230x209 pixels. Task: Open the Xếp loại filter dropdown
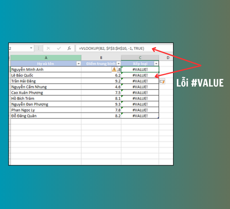(156, 64)
